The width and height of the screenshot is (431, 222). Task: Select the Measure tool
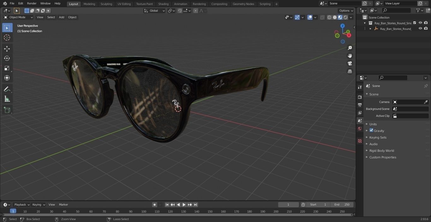click(x=7, y=99)
